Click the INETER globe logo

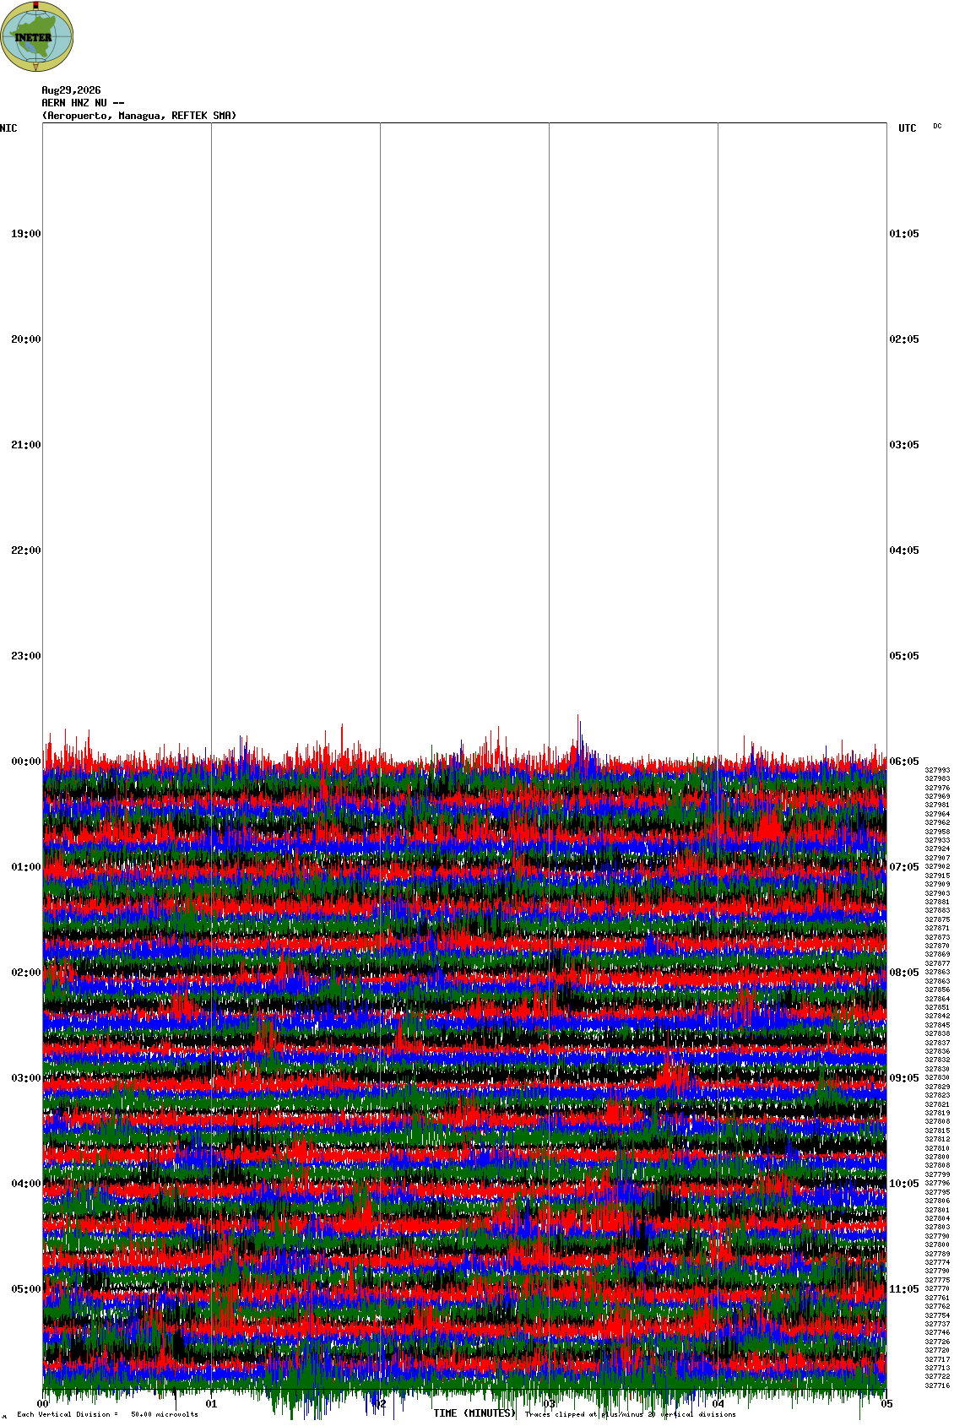pos(37,36)
